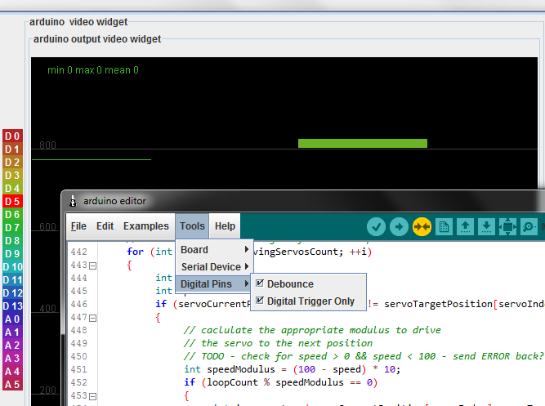Click the loopCount condition on line 452
The image size is (545, 406).
coord(281,382)
